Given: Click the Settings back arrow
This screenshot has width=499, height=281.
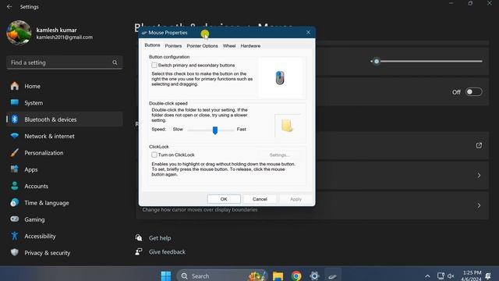Looking at the screenshot, I should pos(9,7).
